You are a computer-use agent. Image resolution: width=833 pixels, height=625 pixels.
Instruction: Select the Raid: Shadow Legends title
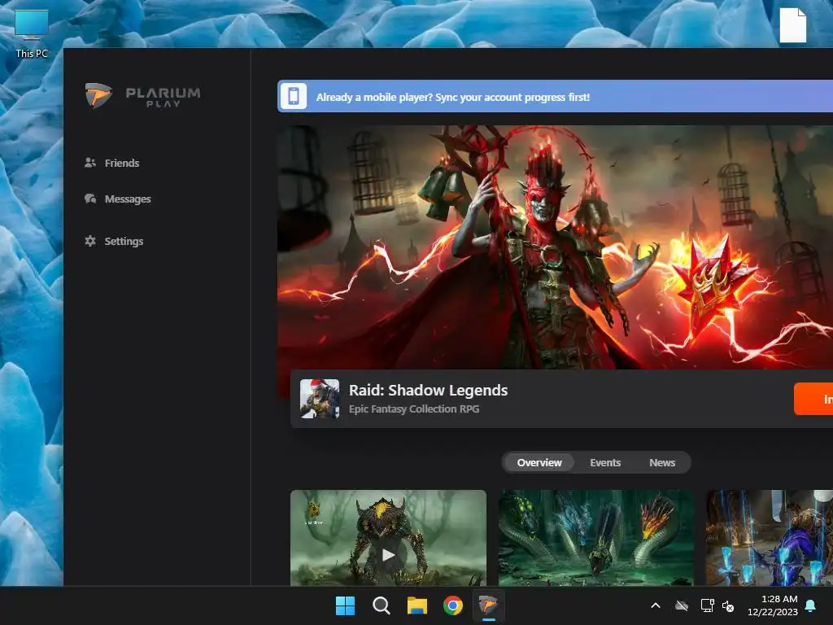tap(428, 390)
